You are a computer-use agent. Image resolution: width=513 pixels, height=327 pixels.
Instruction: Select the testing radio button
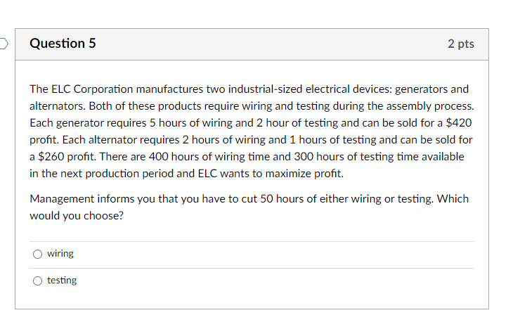point(38,281)
